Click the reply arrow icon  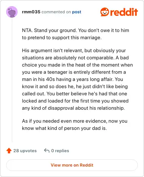tap(47, 150)
